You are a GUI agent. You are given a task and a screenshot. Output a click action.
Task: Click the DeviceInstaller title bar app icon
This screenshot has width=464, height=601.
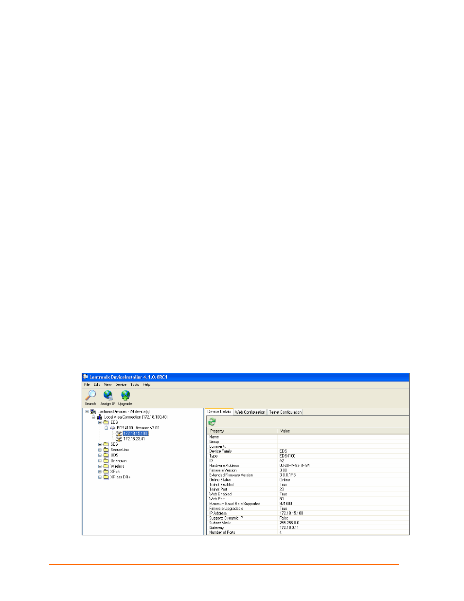pyautogui.click(x=86, y=377)
